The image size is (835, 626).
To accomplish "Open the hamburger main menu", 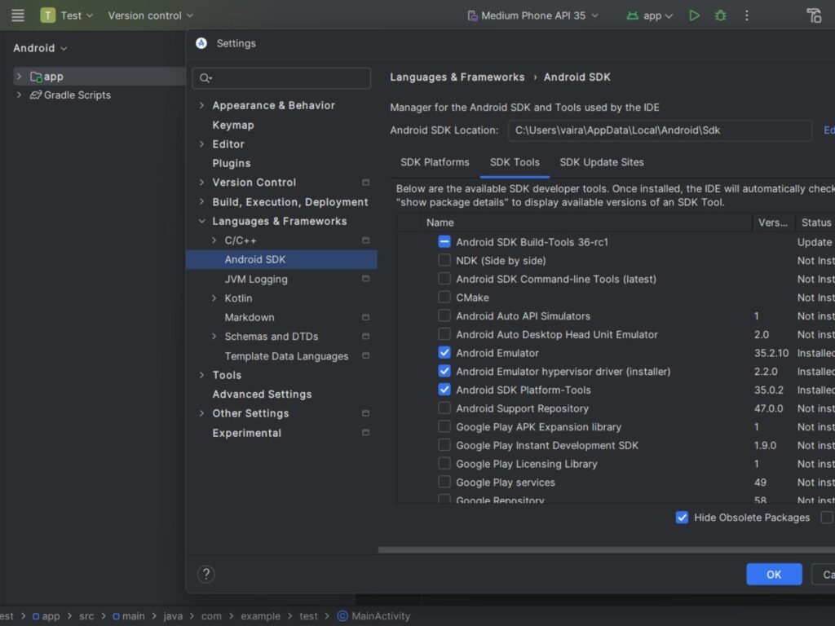I will (x=18, y=15).
